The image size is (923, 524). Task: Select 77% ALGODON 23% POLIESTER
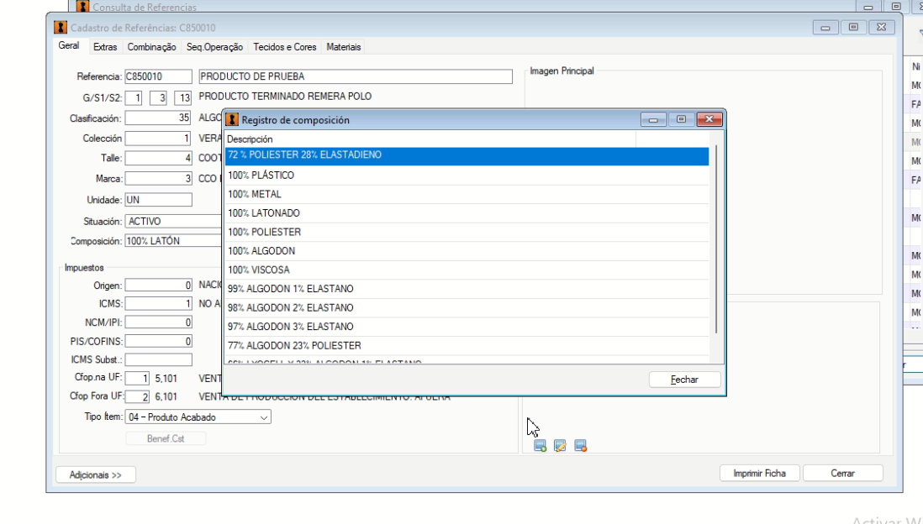[467, 345]
